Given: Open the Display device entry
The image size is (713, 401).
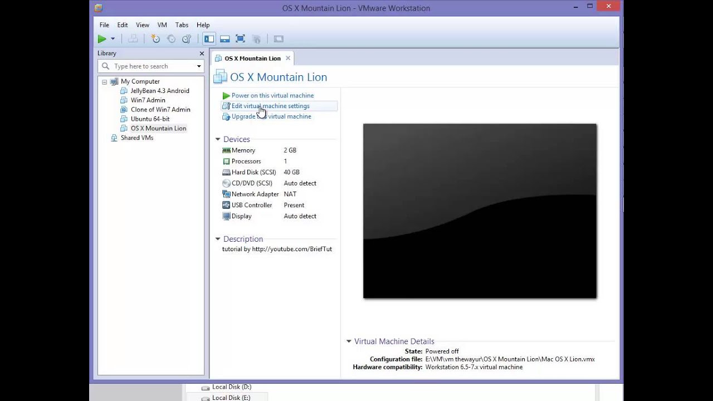Looking at the screenshot, I should tap(241, 216).
